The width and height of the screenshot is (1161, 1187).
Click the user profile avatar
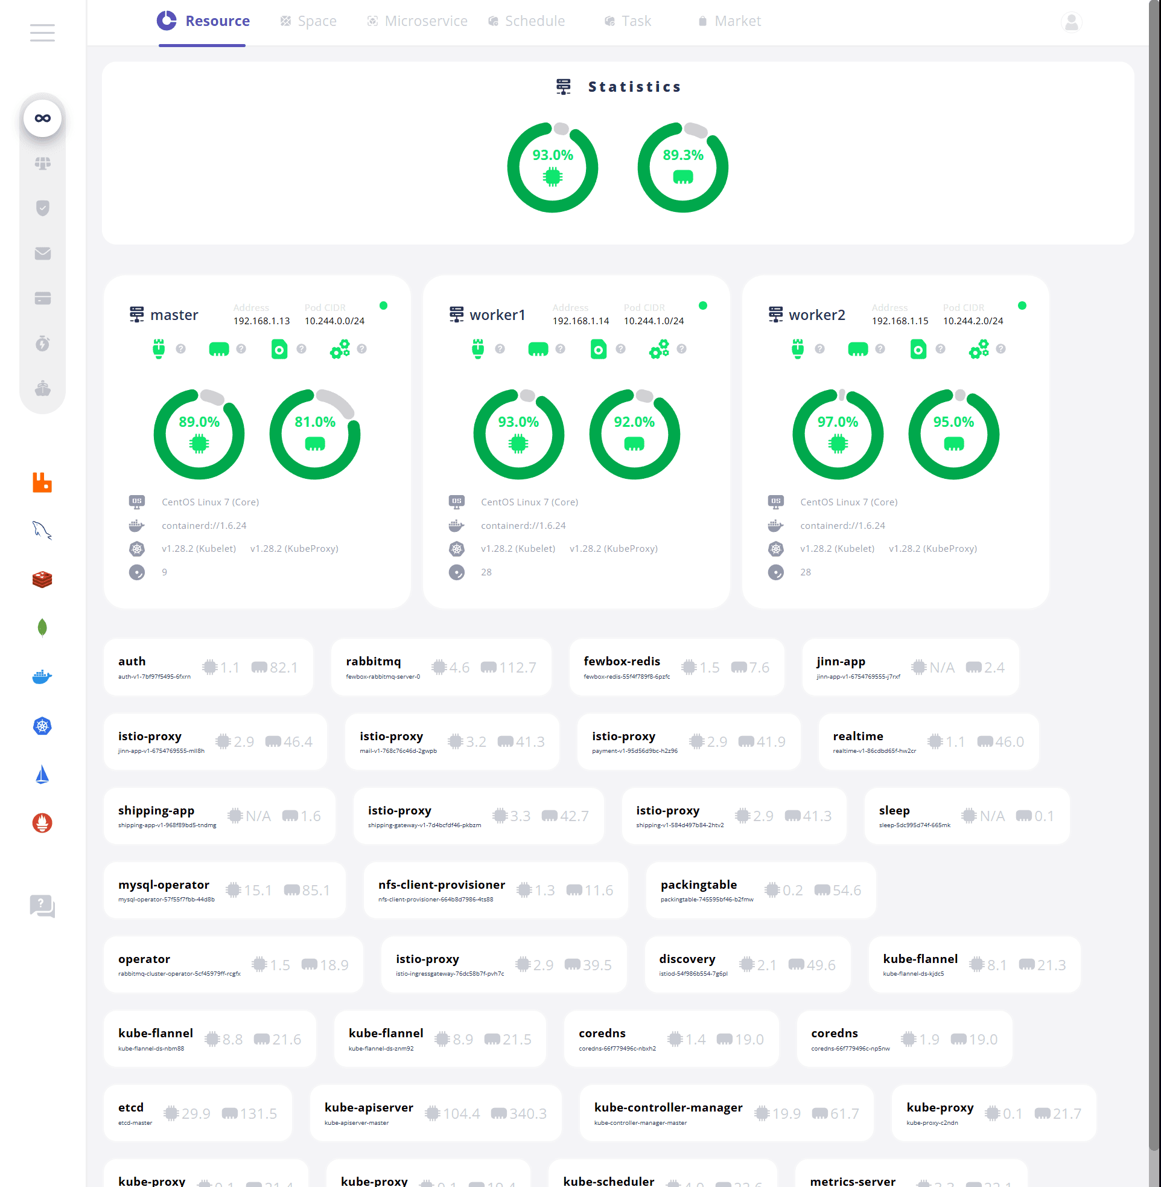(1070, 22)
